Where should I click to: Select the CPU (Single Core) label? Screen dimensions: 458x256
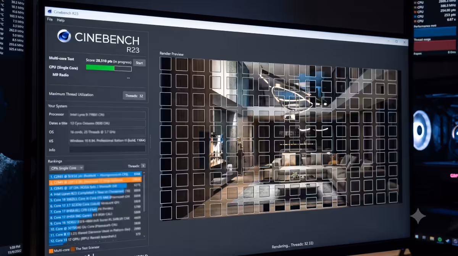63,68
